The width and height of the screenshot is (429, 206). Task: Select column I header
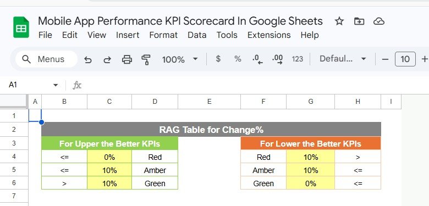(x=391, y=102)
